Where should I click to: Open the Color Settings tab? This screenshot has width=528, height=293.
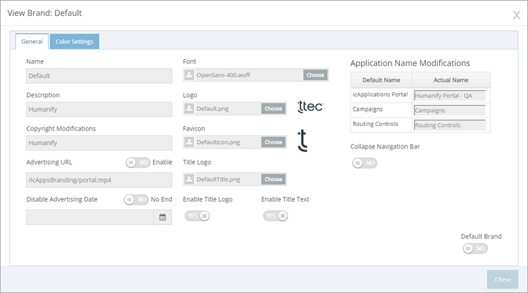75,42
